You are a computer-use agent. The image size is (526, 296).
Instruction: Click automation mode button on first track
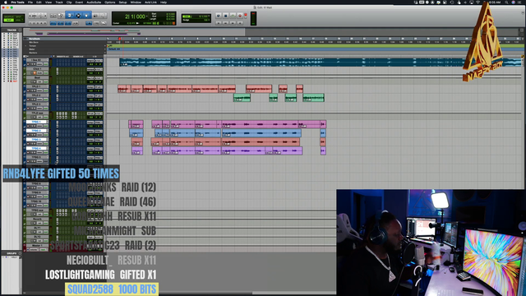click(46, 64)
